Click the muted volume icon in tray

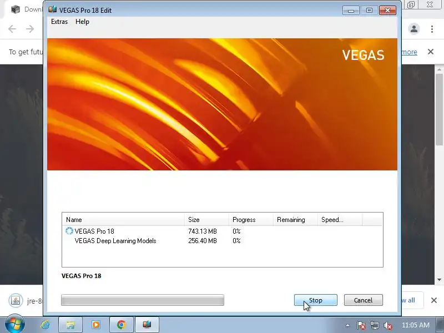[x=387, y=325]
